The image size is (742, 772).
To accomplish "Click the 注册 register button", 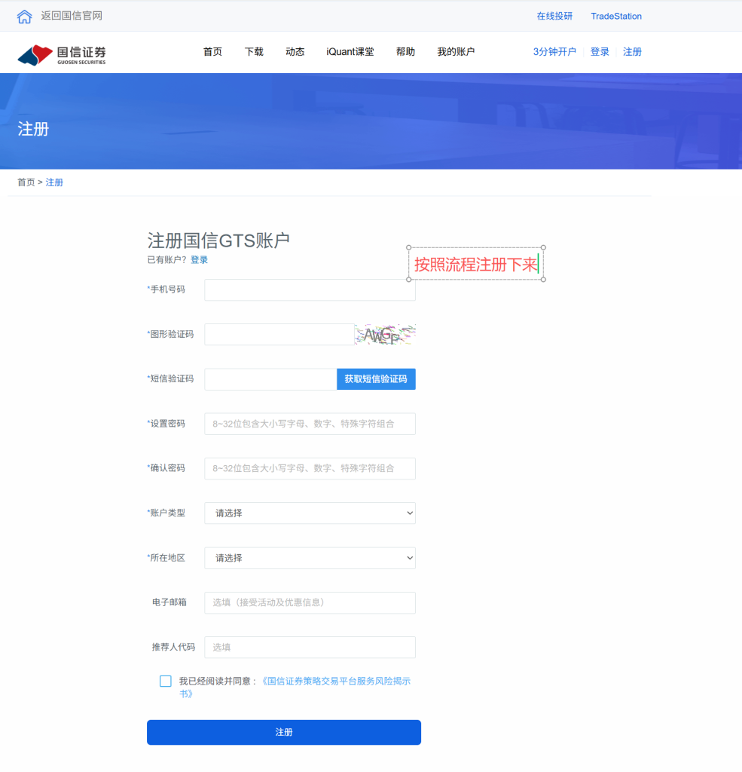I will 283,732.
